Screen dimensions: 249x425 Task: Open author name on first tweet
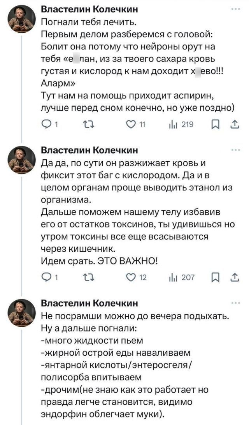[89, 9]
